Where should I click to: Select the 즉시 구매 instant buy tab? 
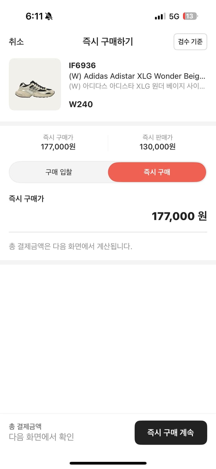pyautogui.click(x=157, y=172)
